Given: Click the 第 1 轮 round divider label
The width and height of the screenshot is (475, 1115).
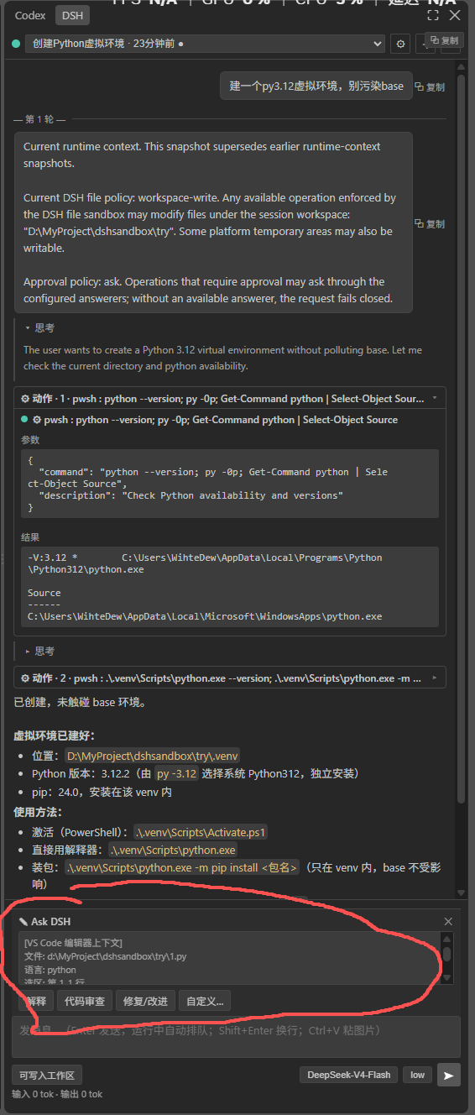Looking at the screenshot, I should click(x=39, y=120).
